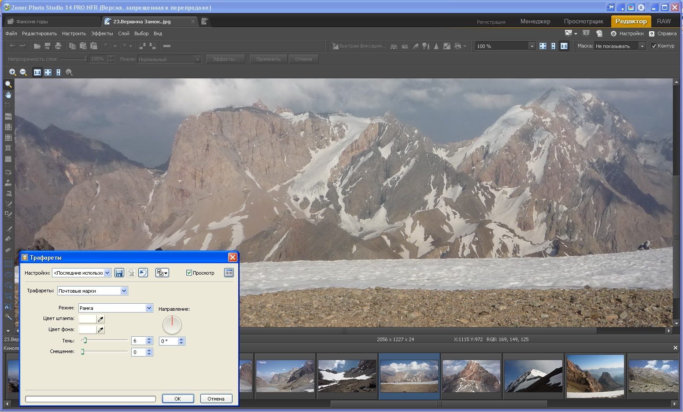Open the Трафареты Почтовые марки dropdown
683x412 pixels.
[x=92, y=291]
